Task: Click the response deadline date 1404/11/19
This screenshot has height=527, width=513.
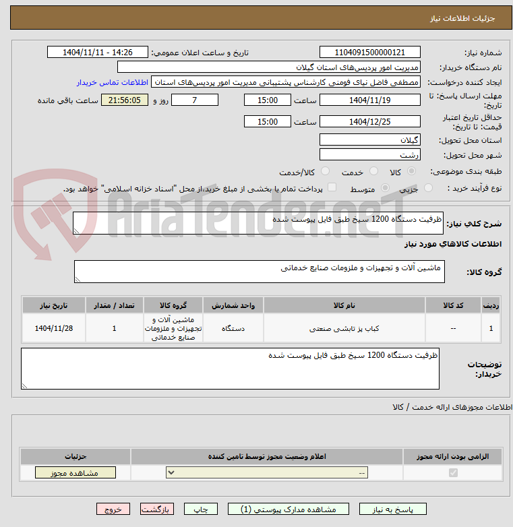Action: (x=370, y=100)
